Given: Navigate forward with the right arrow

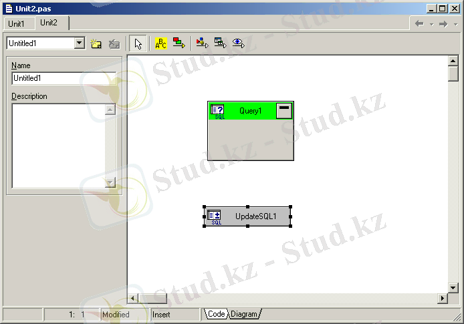Looking at the screenshot, I should point(443,23).
